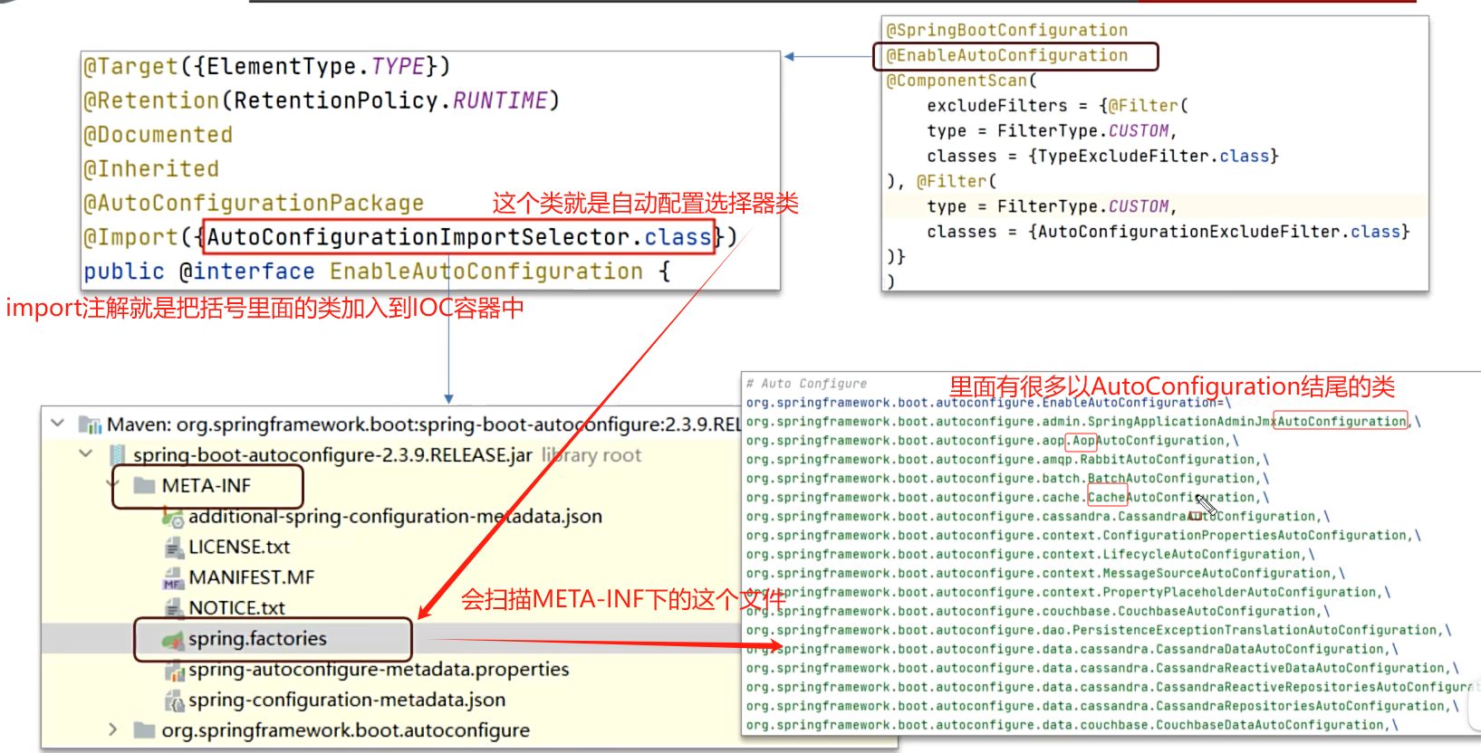Image resolution: width=1481 pixels, height=753 pixels.
Task: Click the META-INF folder icon
Action: 144,485
